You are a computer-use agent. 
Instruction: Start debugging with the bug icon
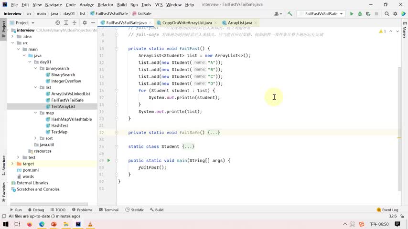tap(360, 14)
